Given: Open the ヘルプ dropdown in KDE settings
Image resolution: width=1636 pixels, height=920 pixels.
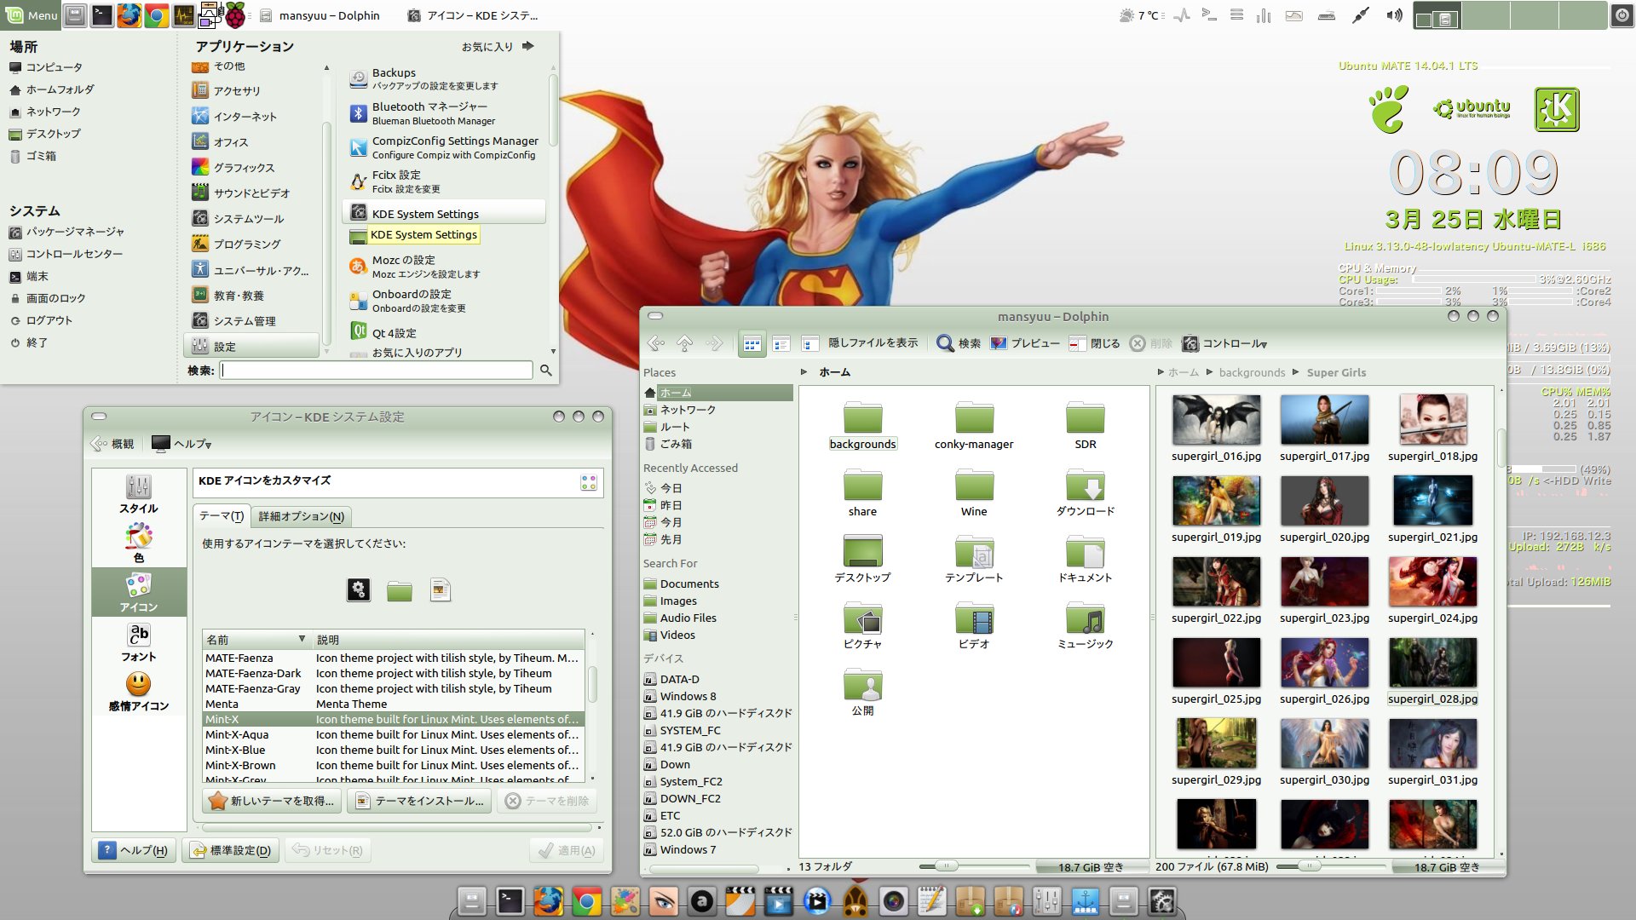Looking at the screenshot, I should point(181,444).
